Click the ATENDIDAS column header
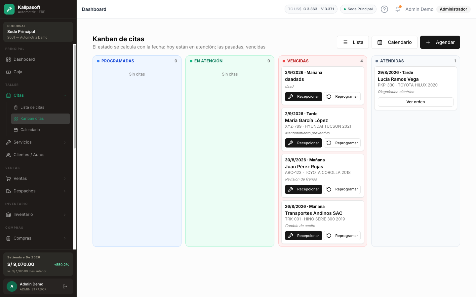This screenshot has height=297, width=476. (x=416, y=61)
